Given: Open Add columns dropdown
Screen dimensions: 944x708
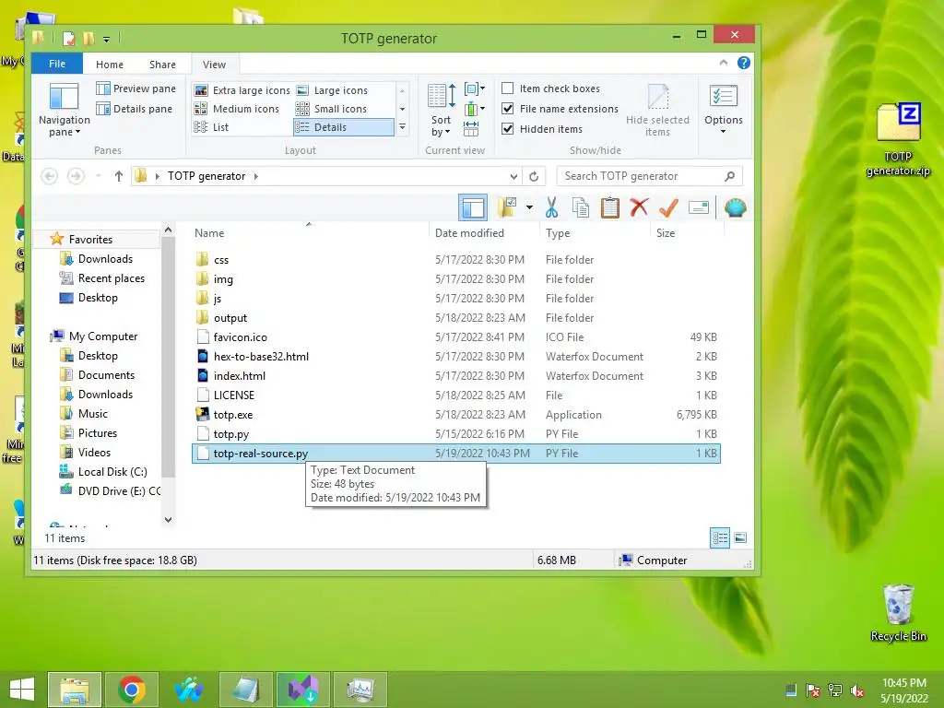Looking at the screenshot, I should 475,109.
